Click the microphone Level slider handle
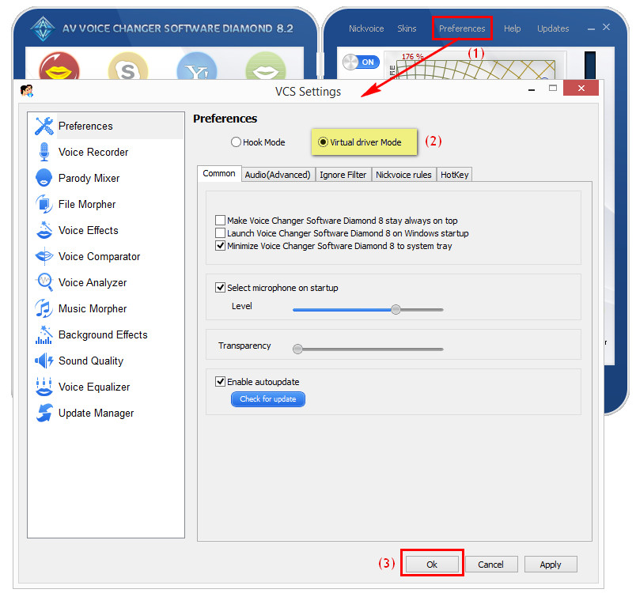This screenshot has height=593, width=636. coord(396,310)
